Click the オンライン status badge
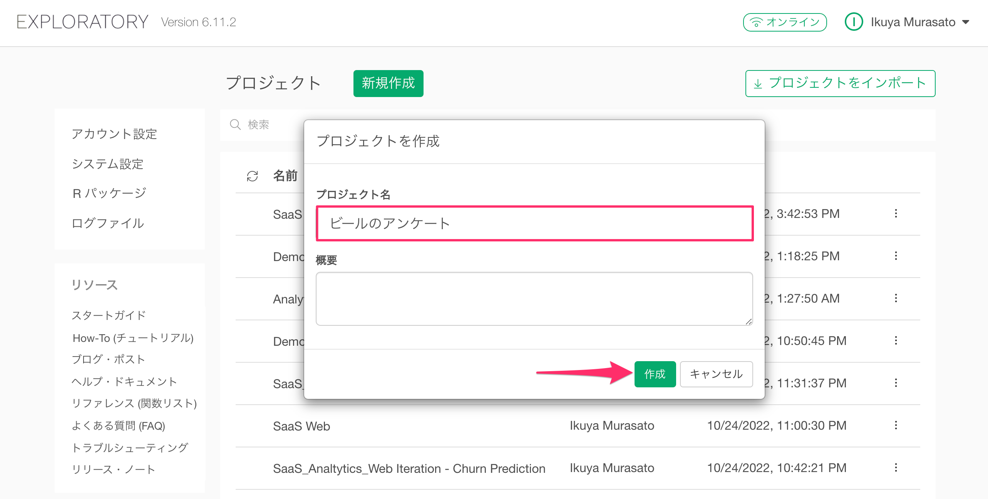 tap(785, 22)
